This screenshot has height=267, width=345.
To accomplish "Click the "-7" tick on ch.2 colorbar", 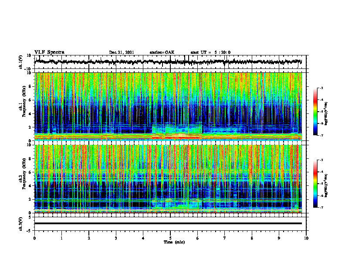I will 321,207.
